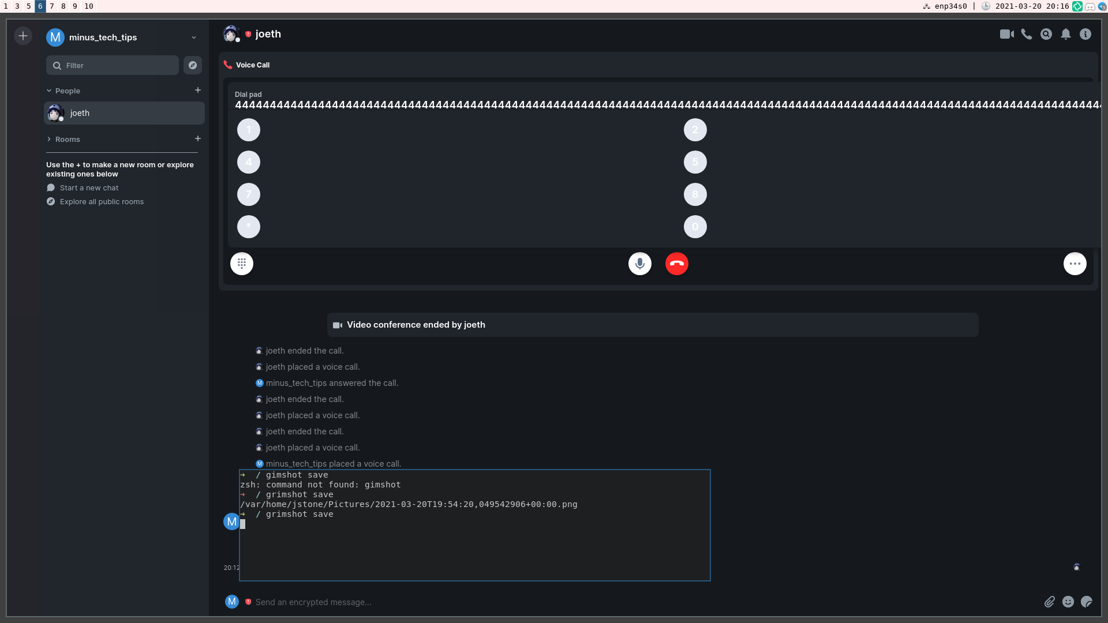1108x623 pixels.
Task: Open minus_tech_tips user menu dropdown
Action: coord(194,37)
